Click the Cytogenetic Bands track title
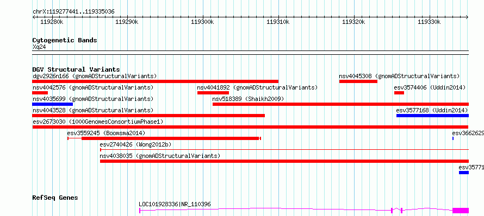This screenshot has width=484, height=216. (x=65, y=40)
